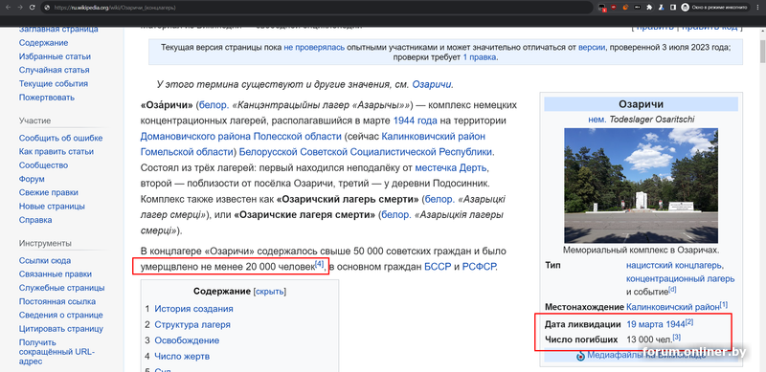Collapse contents with скрыть toggle
The height and width of the screenshot is (372, 766).
coord(270,292)
